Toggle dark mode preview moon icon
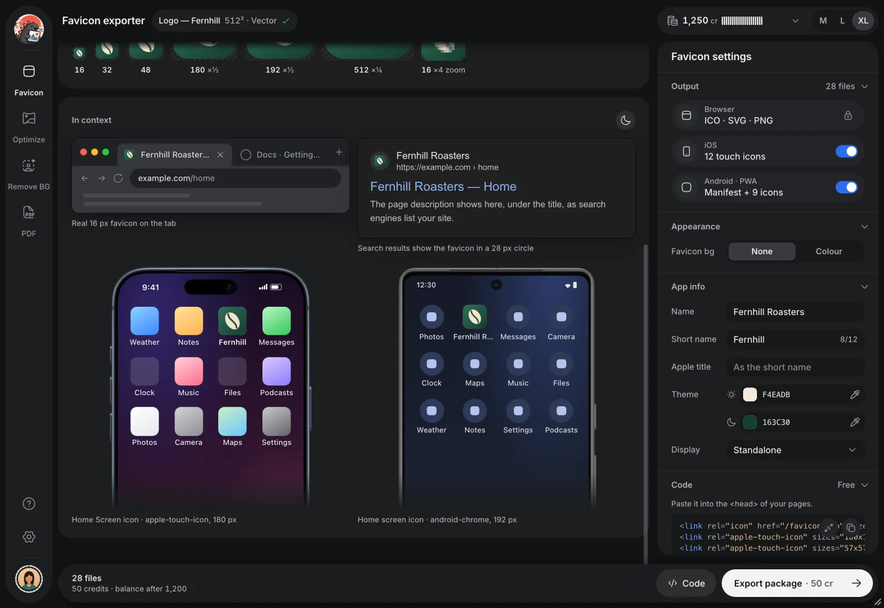Viewport: 884px width, 608px height. (625, 120)
